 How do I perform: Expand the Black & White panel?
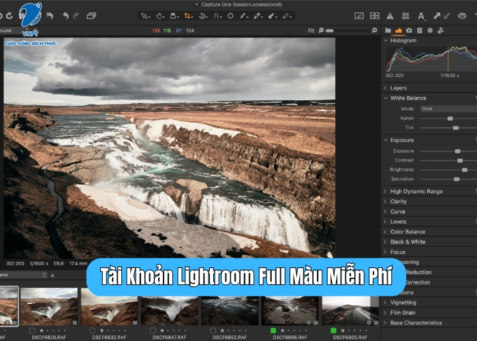386,241
